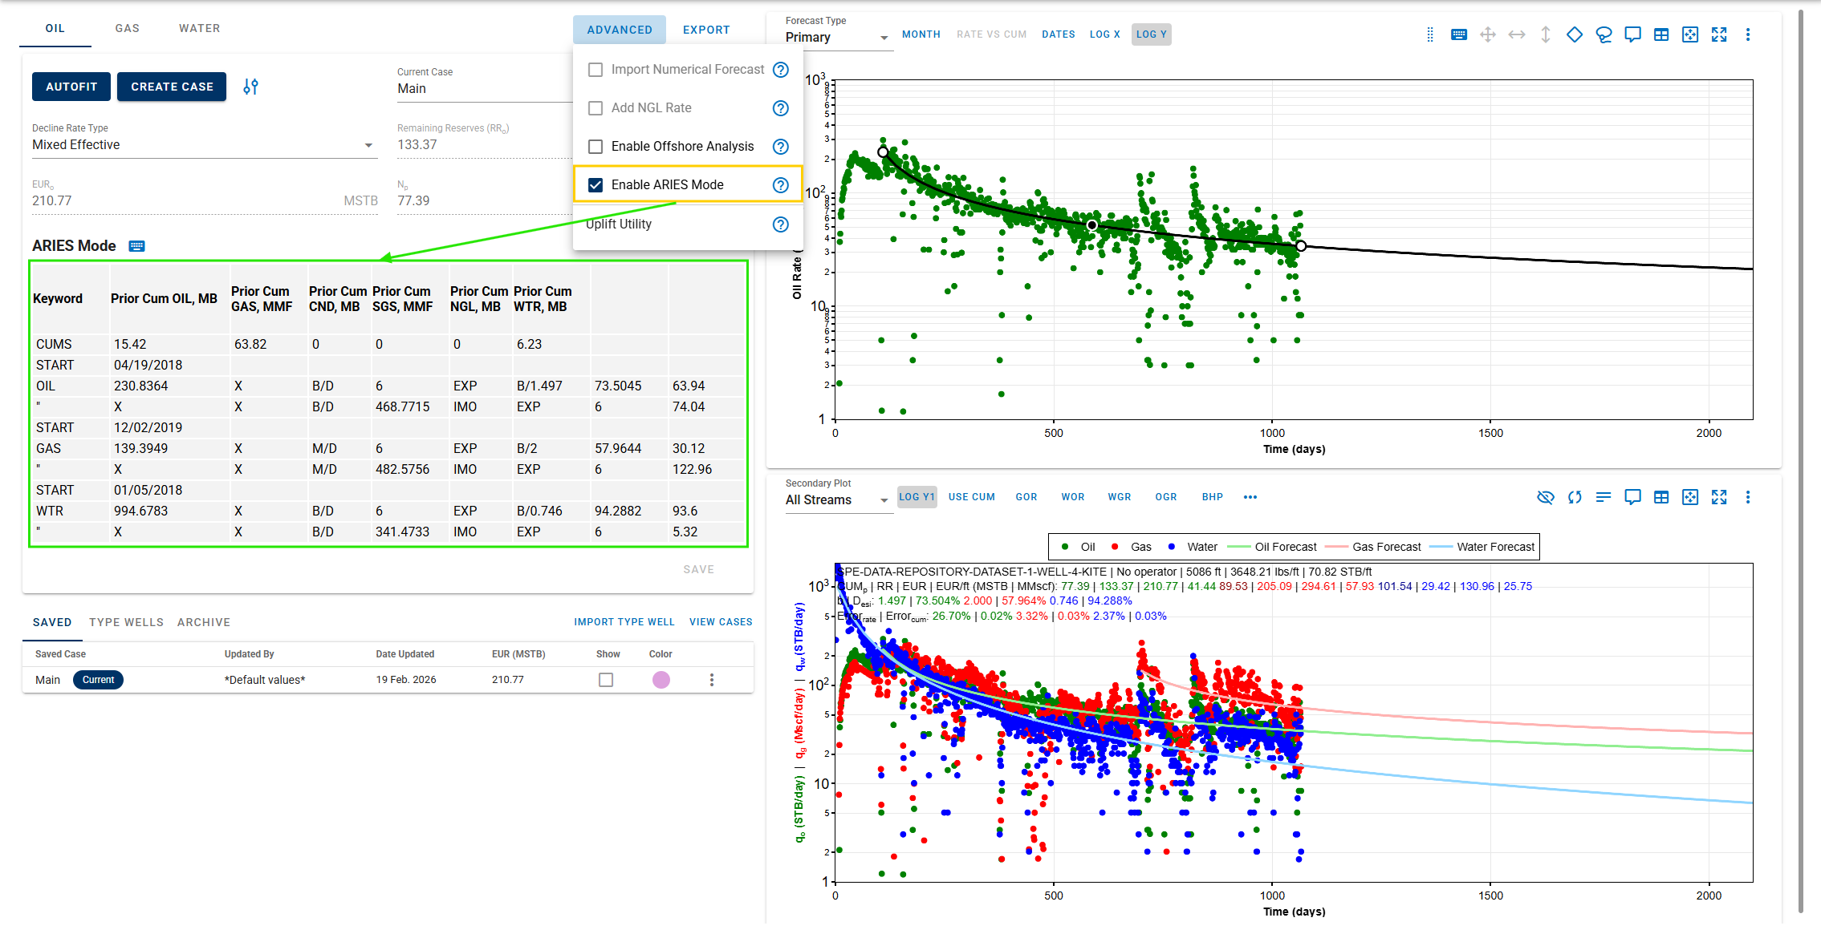Click keyboard icon next to ARIES Mode heading
This screenshot has height=938, width=1821.
coord(137,246)
